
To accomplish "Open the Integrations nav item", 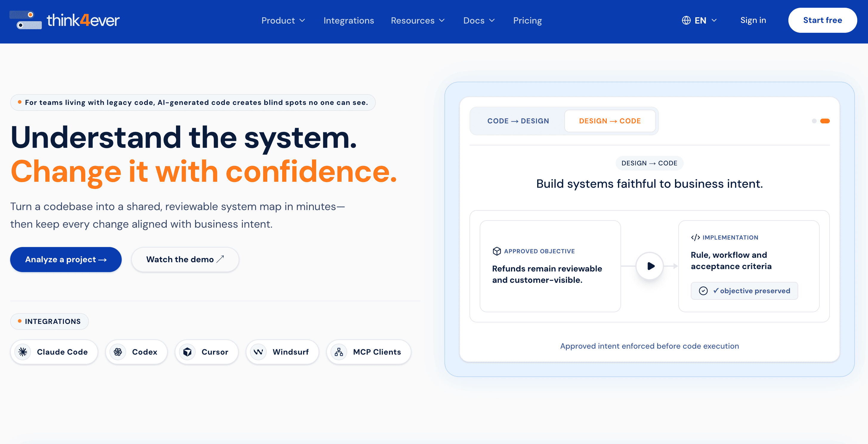I will [349, 21].
